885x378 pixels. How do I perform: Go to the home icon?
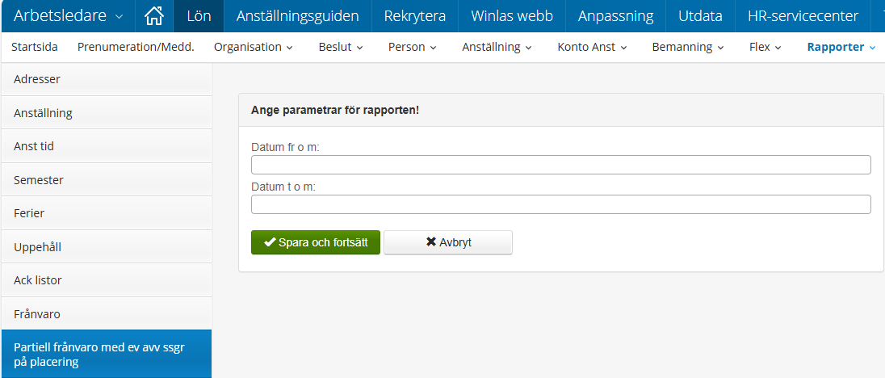pyautogui.click(x=153, y=16)
